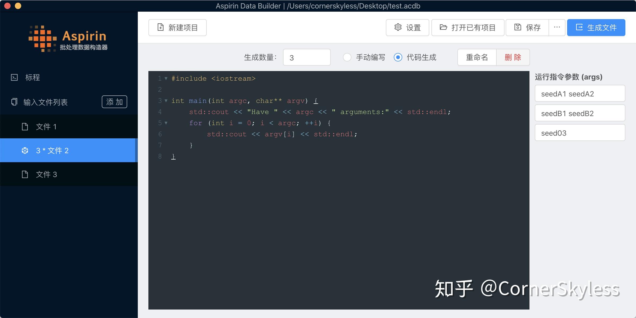Click the settings gear icon
Viewport: 636px width, 318px height.
(398, 27)
